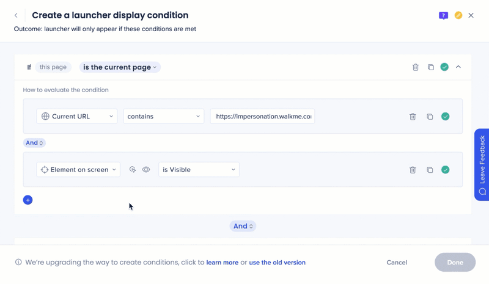Add a new condition with plus button
The height and width of the screenshot is (284, 489).
pos(28,200)
